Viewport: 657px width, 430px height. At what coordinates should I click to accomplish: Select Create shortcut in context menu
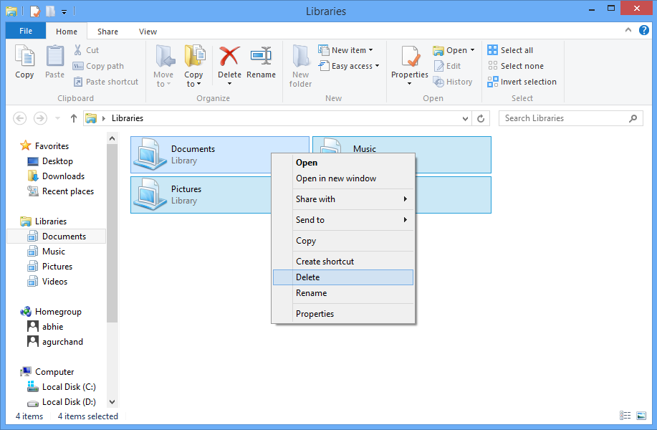point(325,262)
